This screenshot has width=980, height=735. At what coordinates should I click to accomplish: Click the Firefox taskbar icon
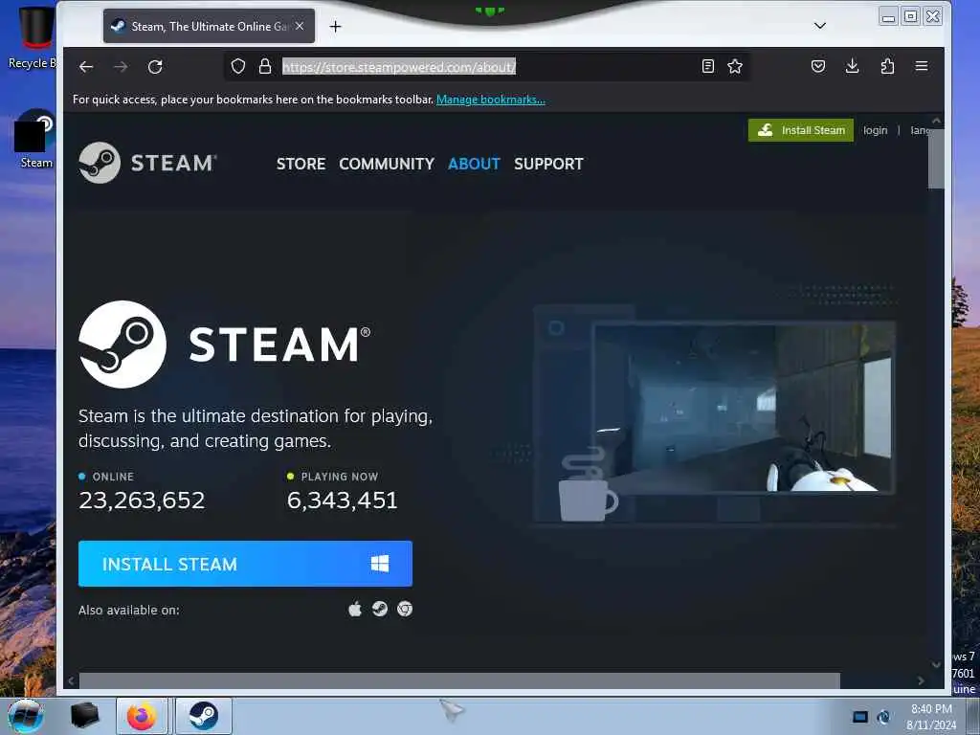point(142,716)
